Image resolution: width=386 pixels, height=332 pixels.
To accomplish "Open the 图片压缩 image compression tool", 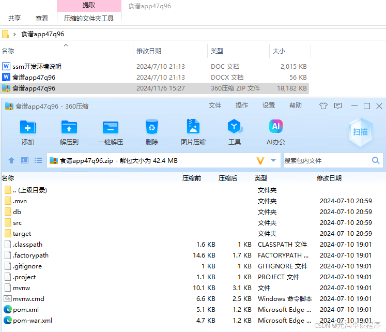I will (193, 126).
